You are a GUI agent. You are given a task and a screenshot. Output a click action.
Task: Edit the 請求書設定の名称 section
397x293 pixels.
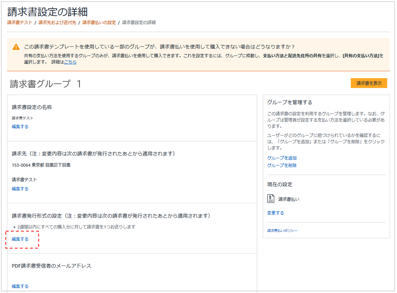pyautogui.click(x=20, y=126)
